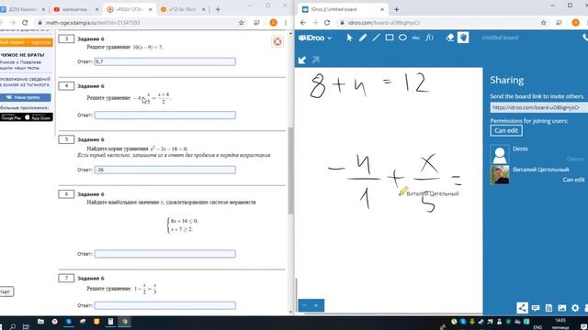Switch to the РЕШУ ОГЭ tab
Screen dimensions: 588x330
[x=129, y=9]
